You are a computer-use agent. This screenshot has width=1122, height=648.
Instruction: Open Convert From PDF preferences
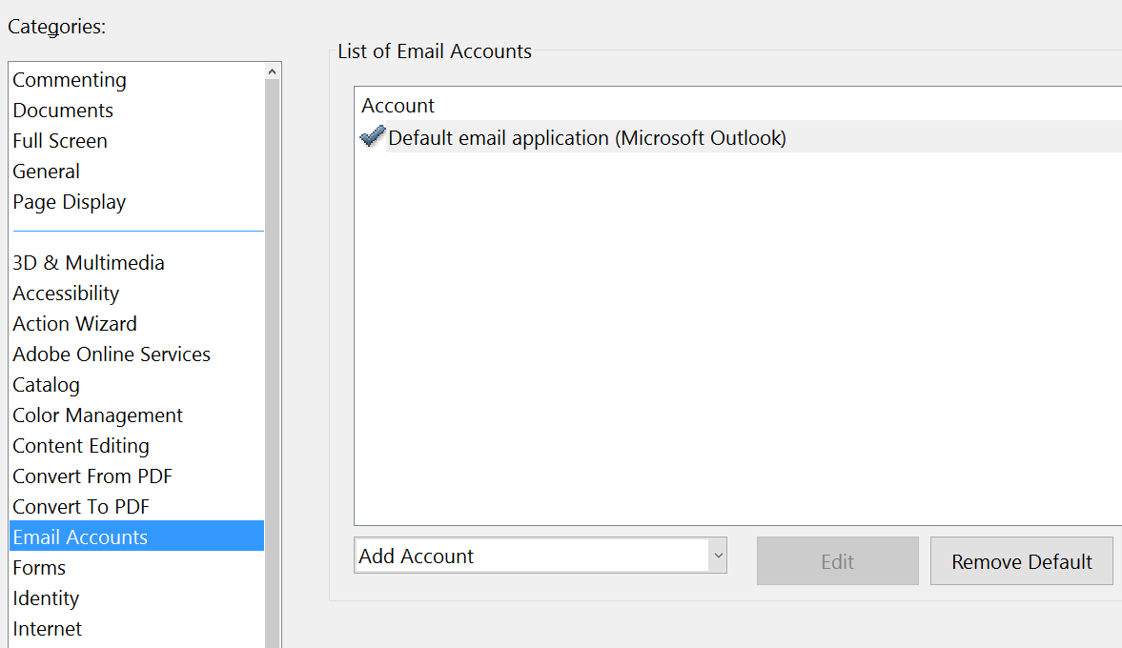[x=92, y=476]
